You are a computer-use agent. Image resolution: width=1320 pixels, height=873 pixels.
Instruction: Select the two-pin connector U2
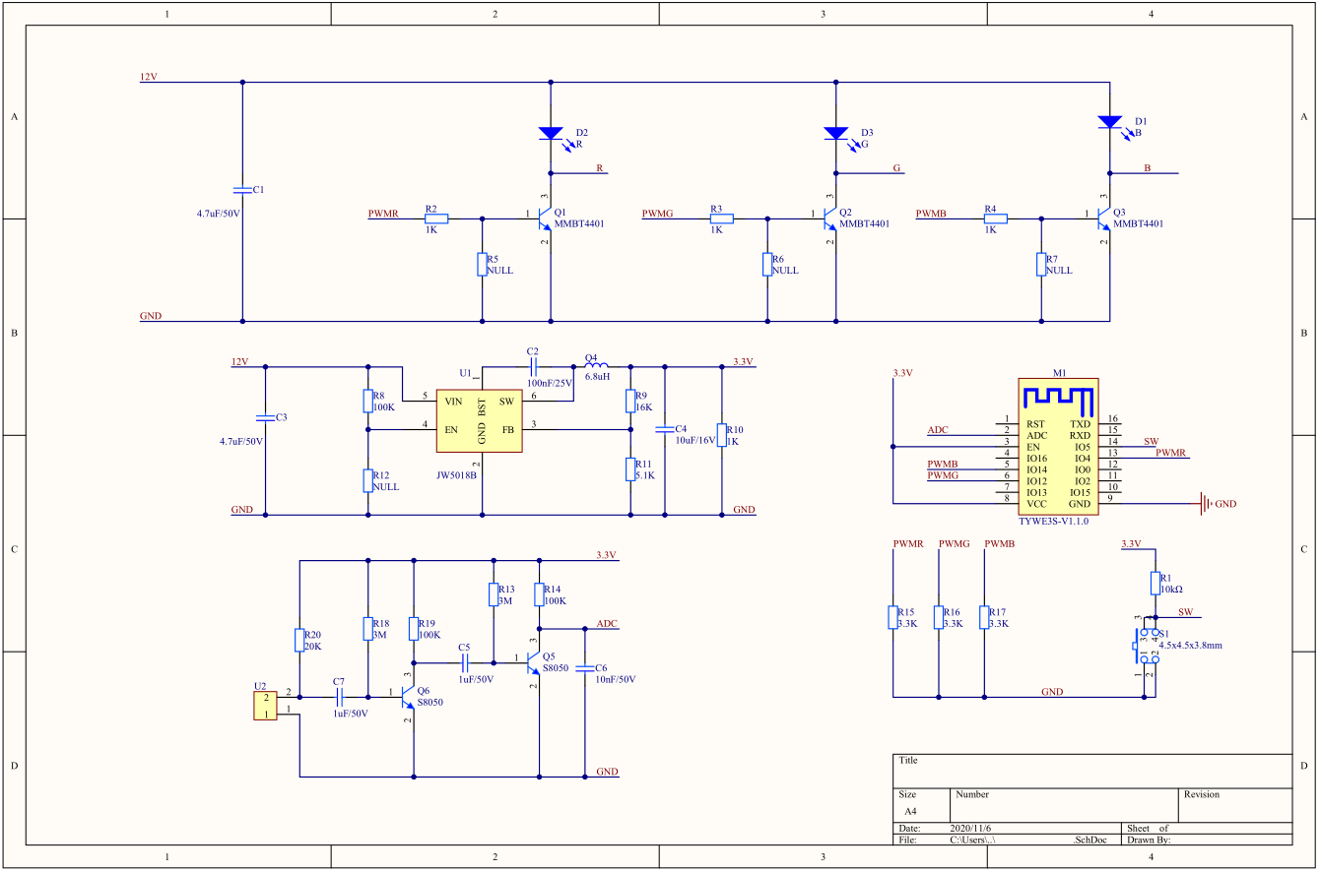(x=265, y=705)
